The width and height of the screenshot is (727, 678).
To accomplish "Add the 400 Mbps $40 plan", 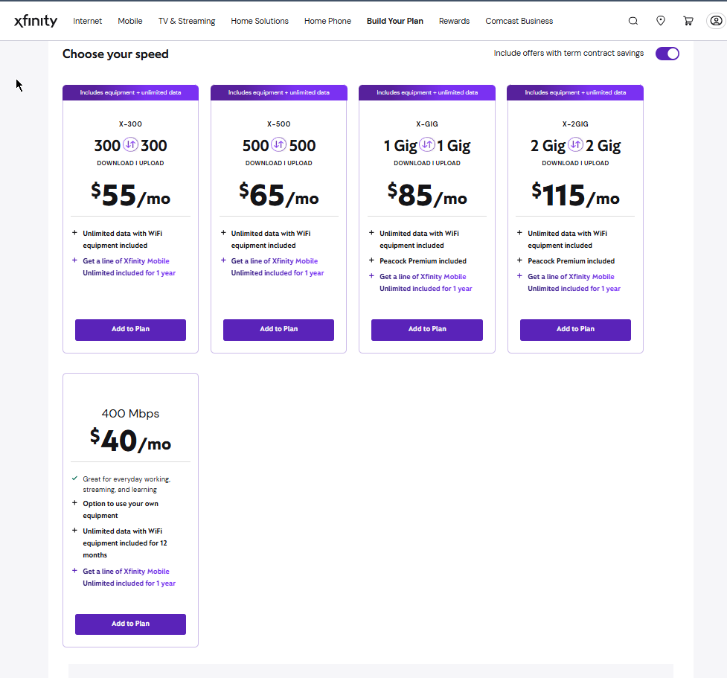I will tap(131, 624).
